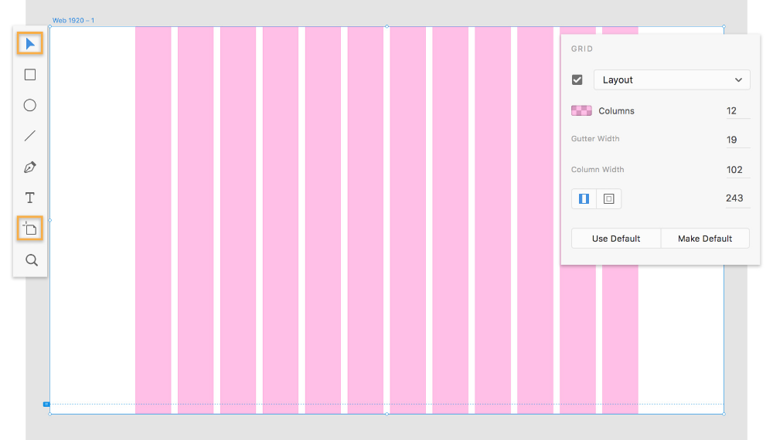Click the artboard viewport height handle
This screenshot has width=773, height=440.
(46, 404)
